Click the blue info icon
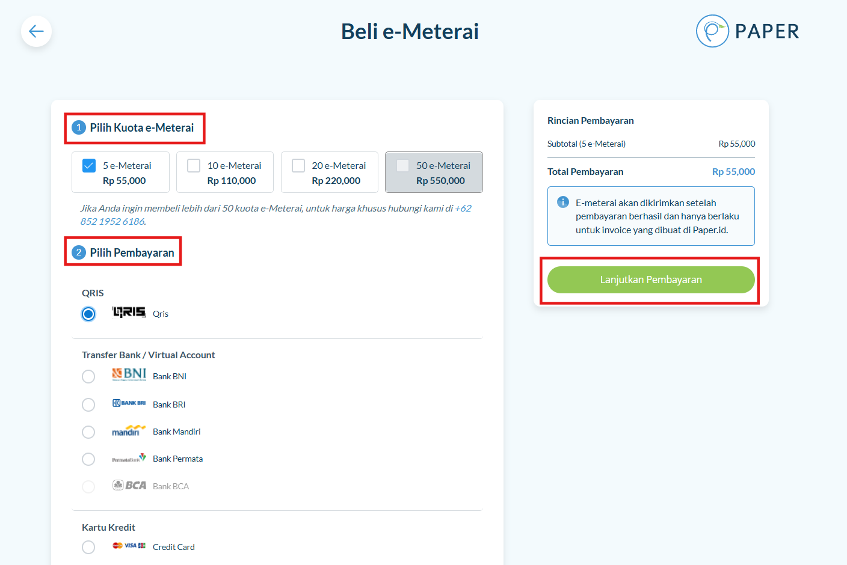This screenshot has height=565, width=847. point(563,203)
